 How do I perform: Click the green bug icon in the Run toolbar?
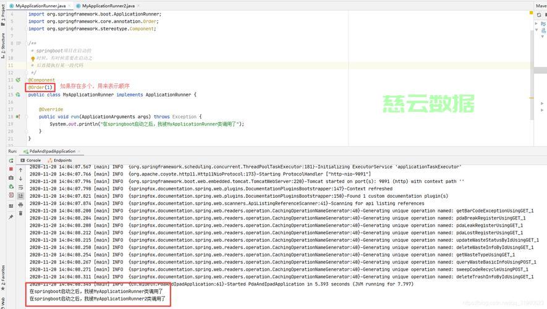(11, 187)
